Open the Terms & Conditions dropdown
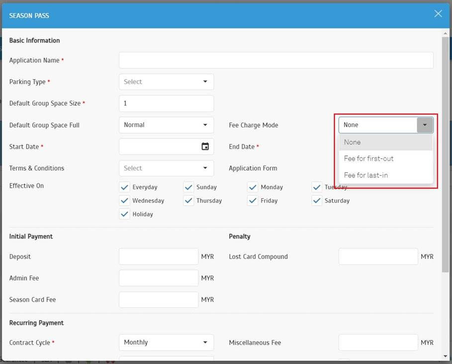Image resolution: width=452 pixels, height=364 pixels. pyautogui.click(x=166, y=168)
